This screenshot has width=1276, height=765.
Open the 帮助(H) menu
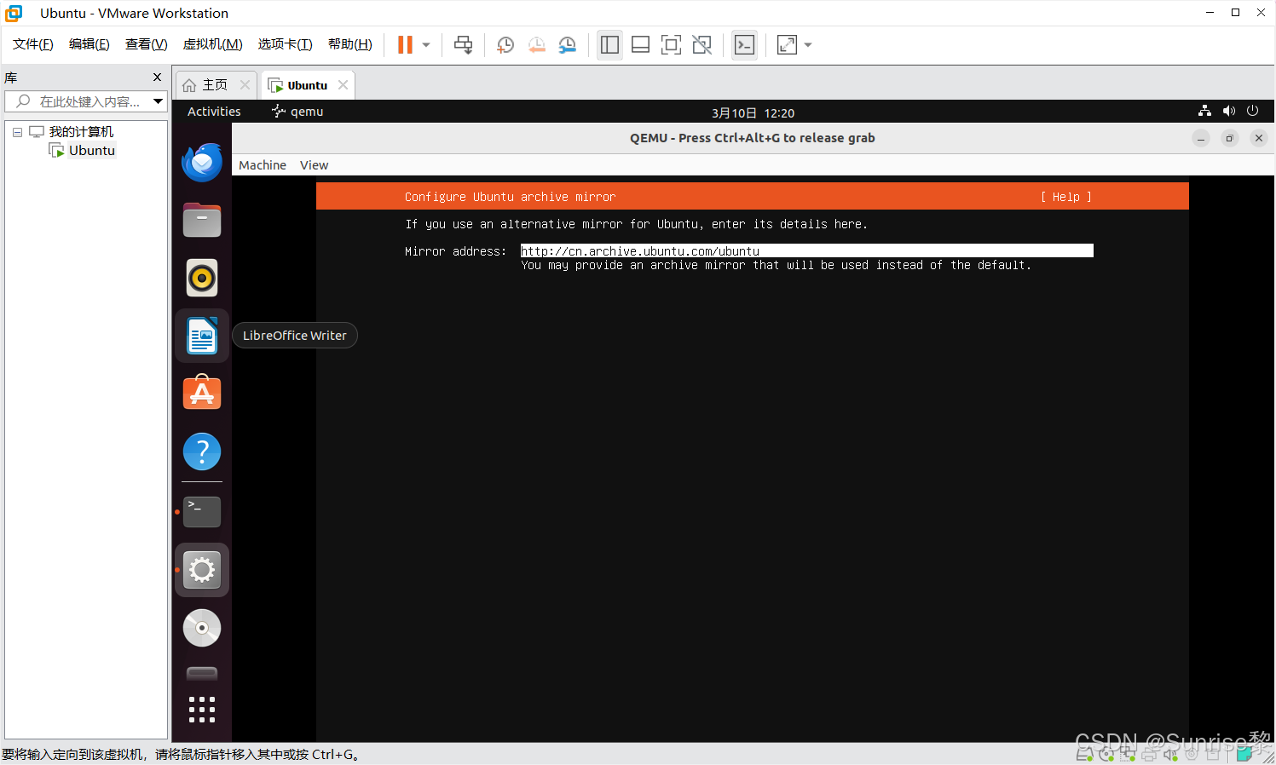pyautogui.click(x=350, y=44)
